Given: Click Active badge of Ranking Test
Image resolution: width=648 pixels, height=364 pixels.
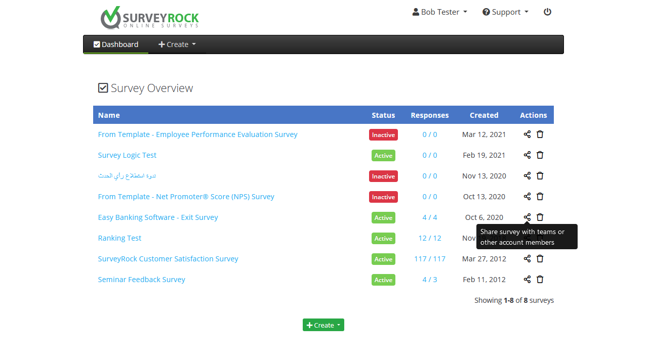Looking at the screenshot, I should coord(383,239).
